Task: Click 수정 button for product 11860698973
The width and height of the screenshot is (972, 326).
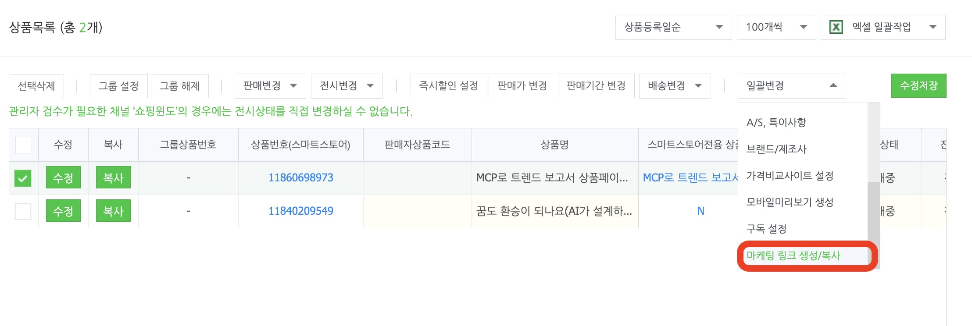Action: [63, 177]
